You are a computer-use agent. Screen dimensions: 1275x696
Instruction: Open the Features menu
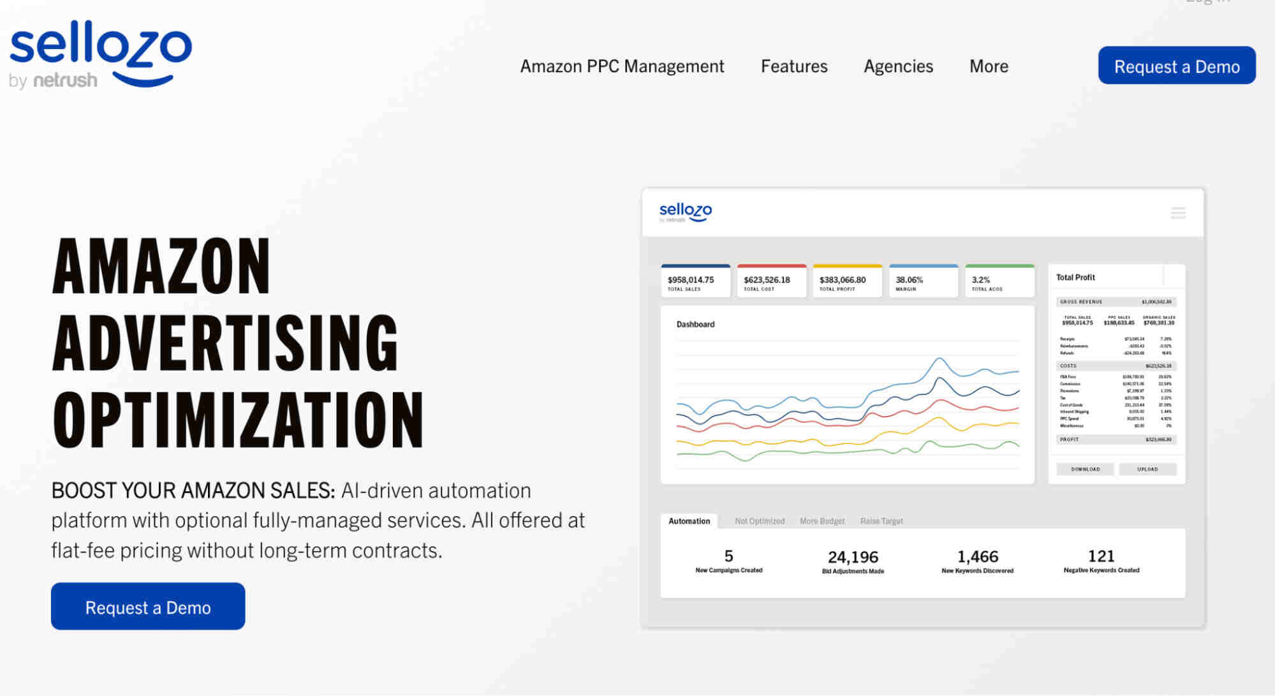(793, 66)
